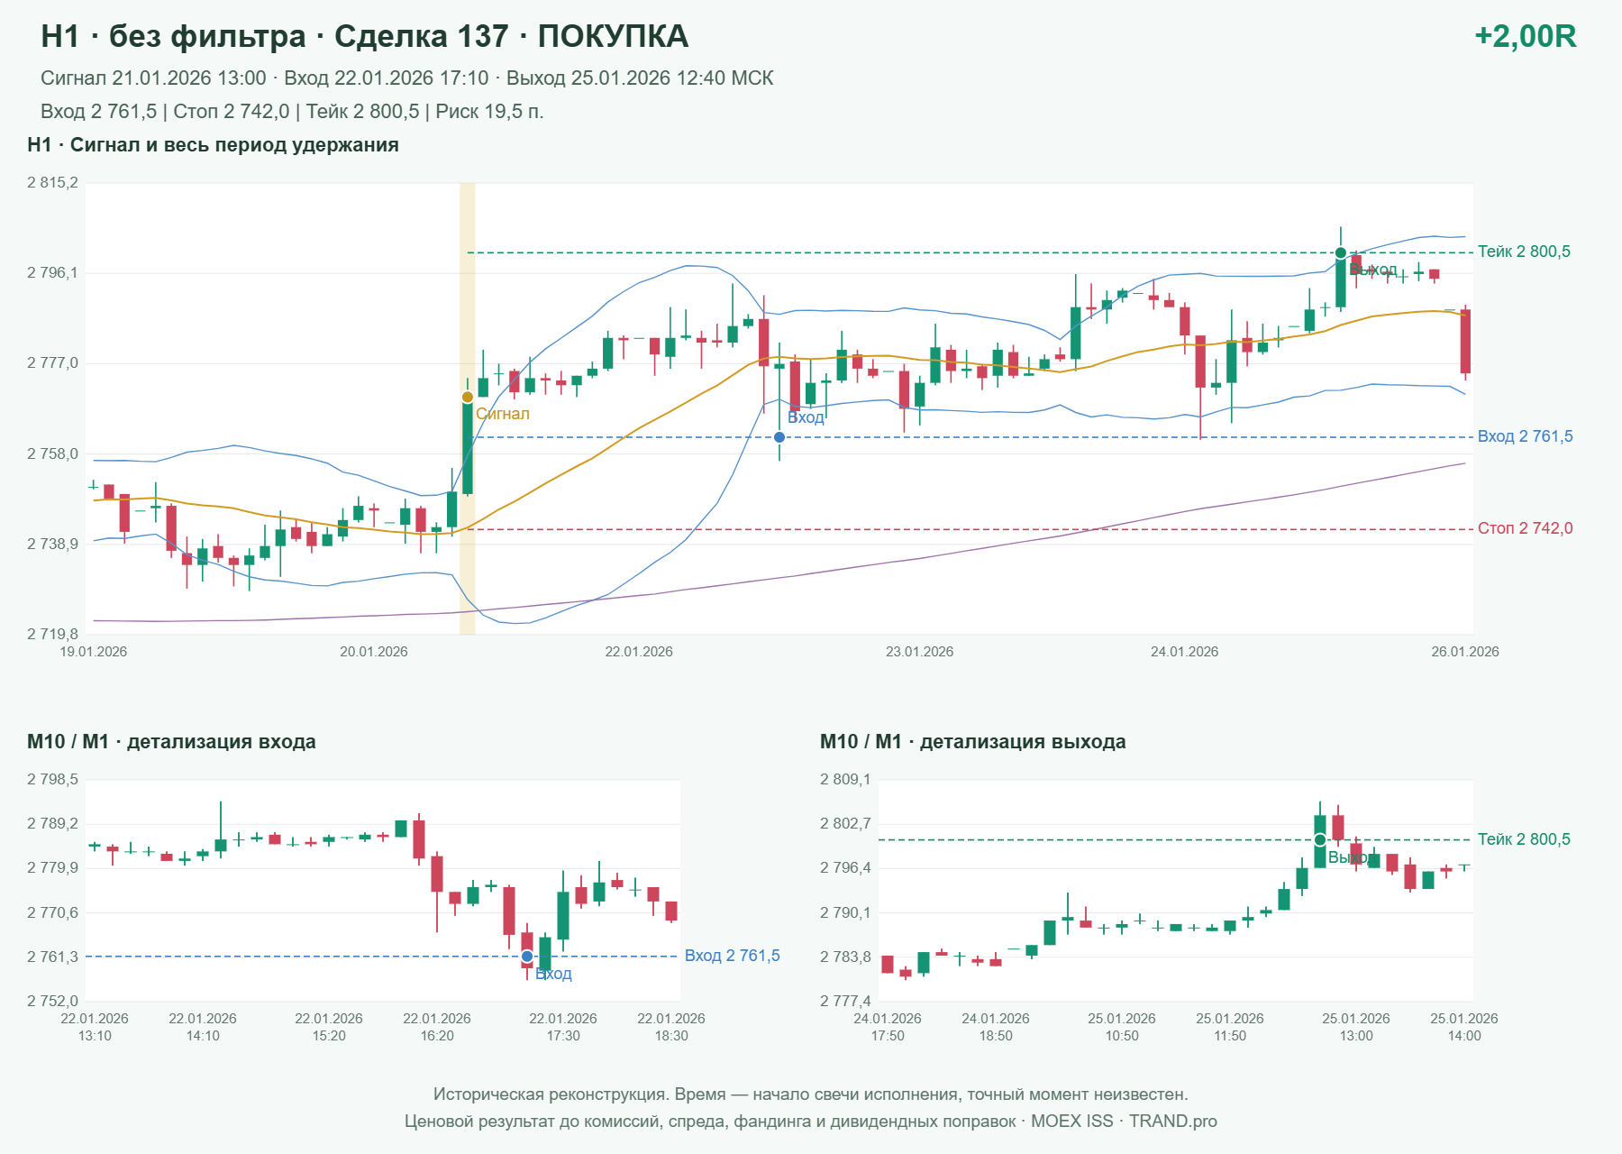Select the line ending with "Риск 19,5 п."
Screen dimensions: 1622x1154
tap(292, 112)
